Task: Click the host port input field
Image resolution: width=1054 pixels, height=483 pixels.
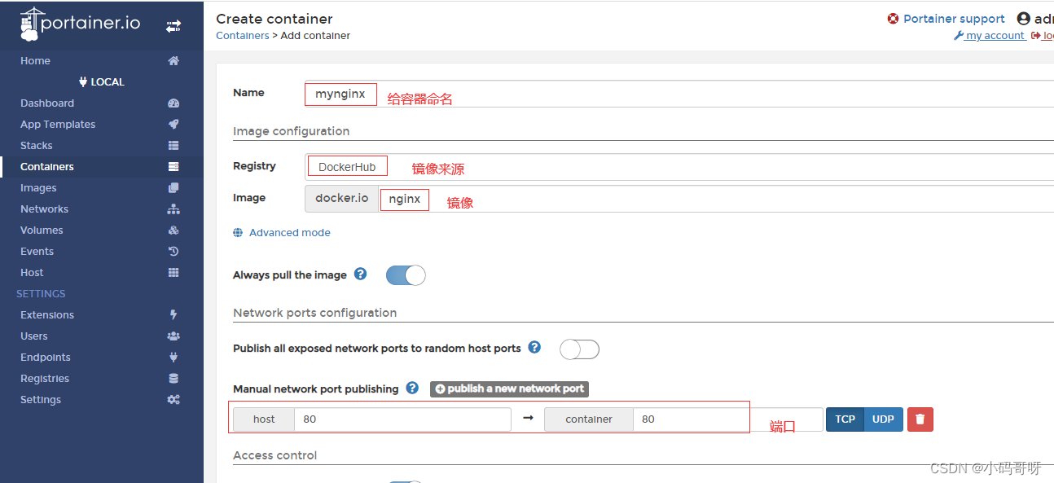Action: click(x=402, y=419)
